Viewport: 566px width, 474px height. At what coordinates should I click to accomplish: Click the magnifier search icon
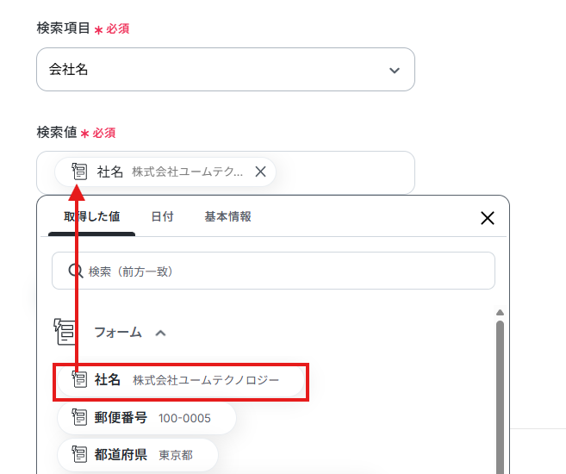pyautogui.click(x=76, y=271)
